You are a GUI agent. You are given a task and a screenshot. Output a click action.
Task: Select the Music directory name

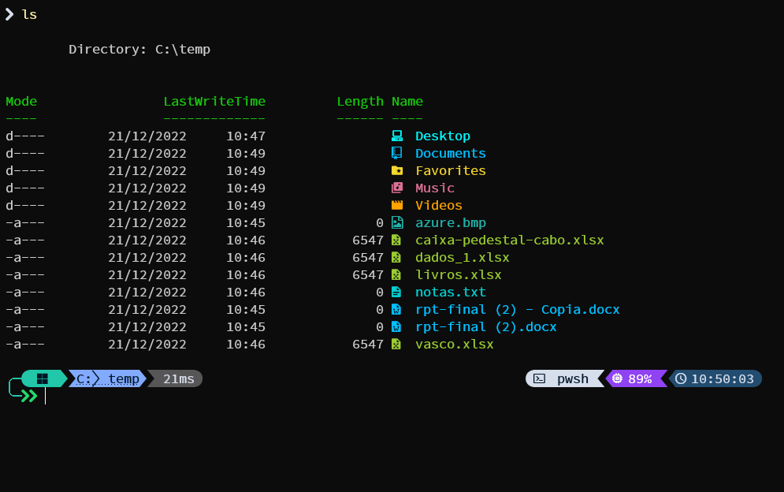point(434,188)
